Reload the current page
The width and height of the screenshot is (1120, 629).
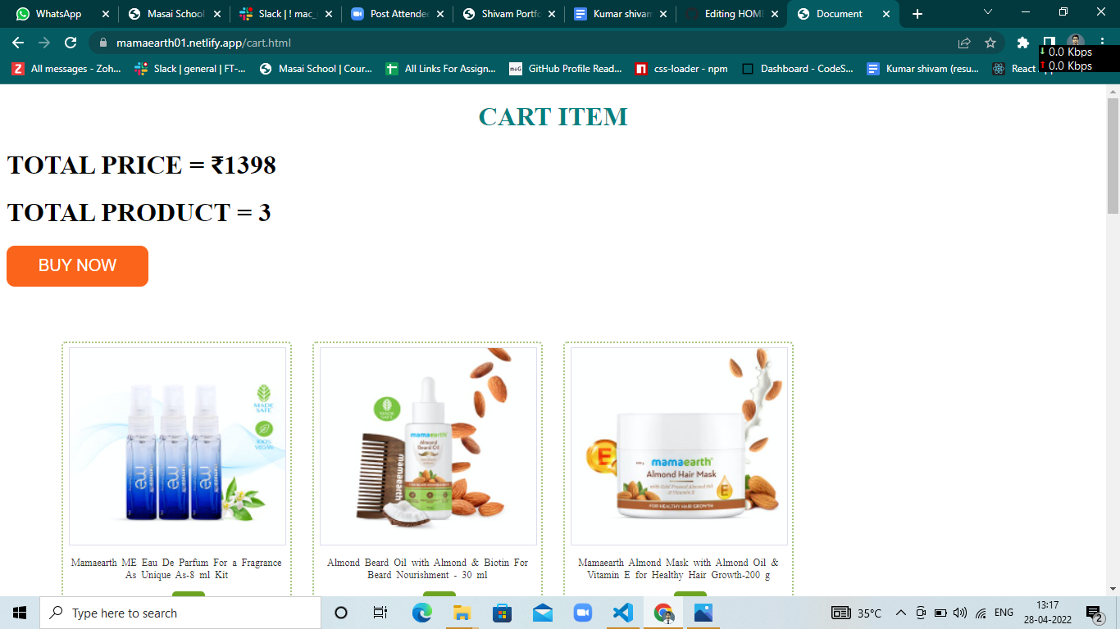pos(71,43)
